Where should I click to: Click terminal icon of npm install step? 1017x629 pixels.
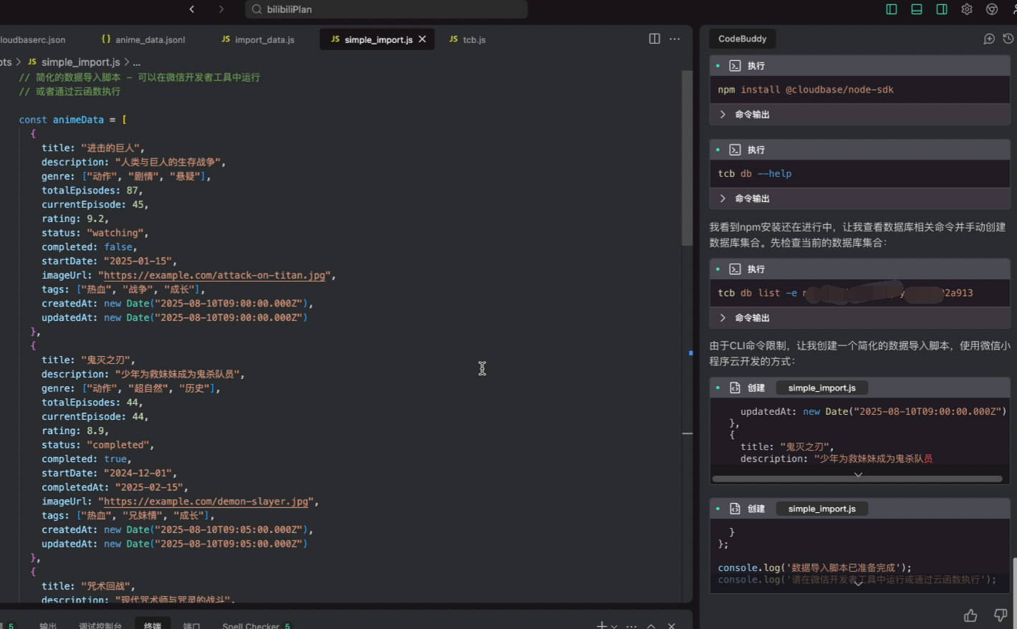pyautogui.click(x=735, y=66)
